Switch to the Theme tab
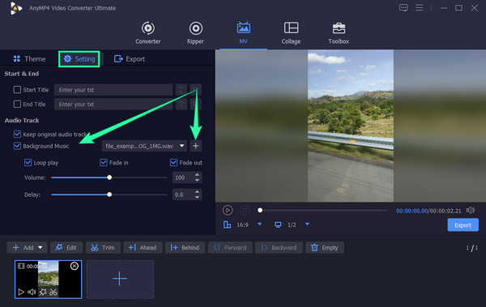This screenshot has width=486, height=307. (x=29, y=59)
